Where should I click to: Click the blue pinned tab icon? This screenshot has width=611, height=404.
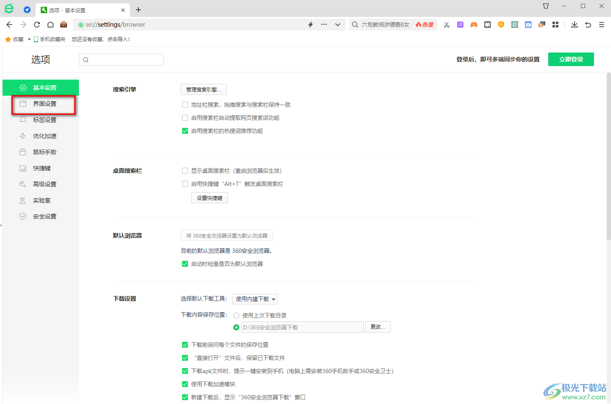[x=27, y=10]
